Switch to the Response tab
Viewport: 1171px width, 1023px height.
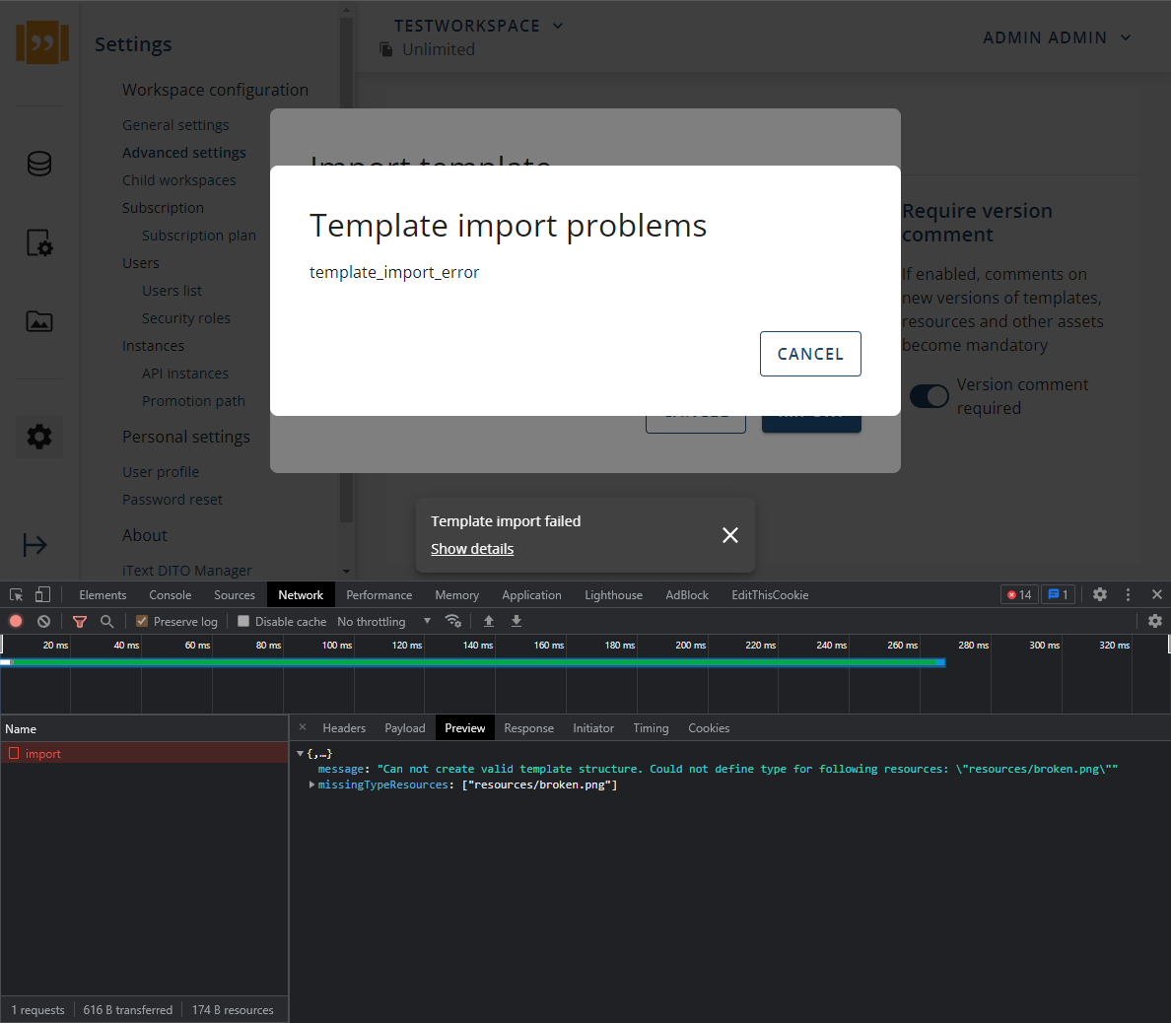(x=528, y=728)
